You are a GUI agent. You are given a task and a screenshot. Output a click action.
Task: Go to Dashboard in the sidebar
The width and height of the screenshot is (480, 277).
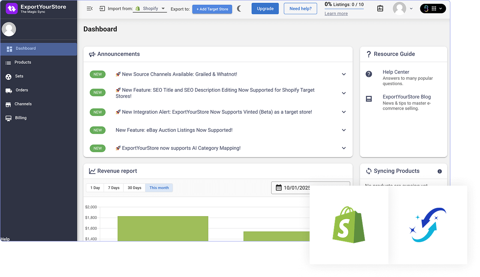coord(38,49)
